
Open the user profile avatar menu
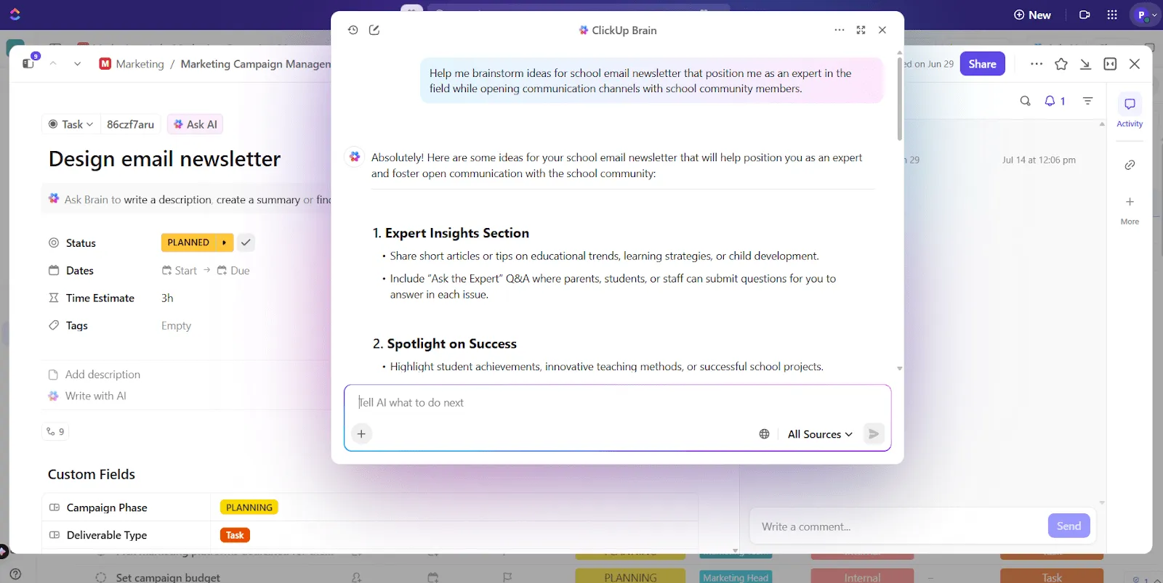tap(1144, 15)
